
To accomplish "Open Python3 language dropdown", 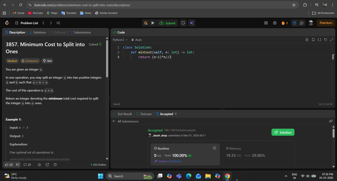I will (120, 40).
